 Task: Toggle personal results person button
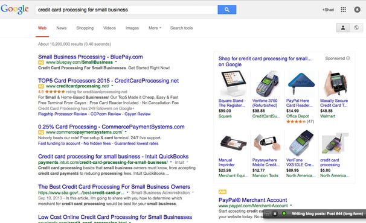click(x=343, y=28)
